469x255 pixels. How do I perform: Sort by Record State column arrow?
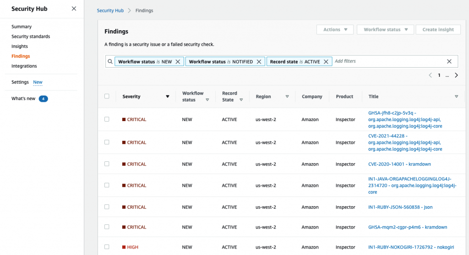pyautogui.click(x=241, y=100)
